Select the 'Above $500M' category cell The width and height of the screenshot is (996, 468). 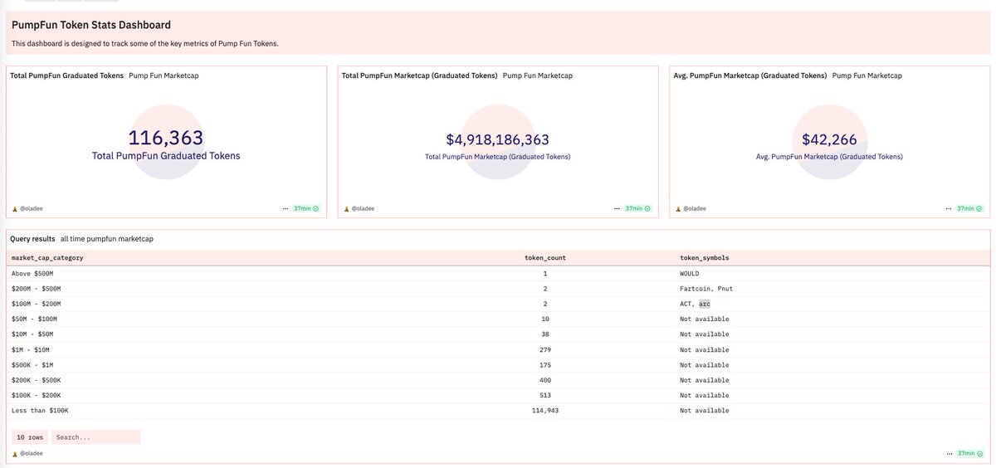pos(33,273)
